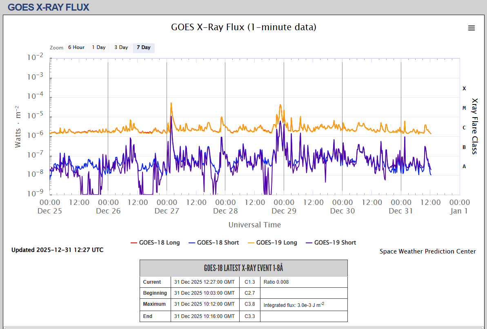This screenshot has width=487, height=329.
Task: Choose the 7 Day zoom button
Action: 143,47
